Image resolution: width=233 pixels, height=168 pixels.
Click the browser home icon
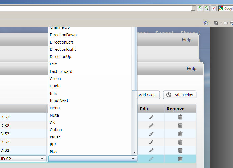click(206, 23)
